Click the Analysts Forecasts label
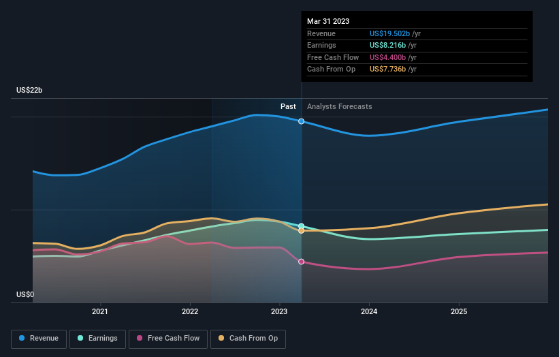 [x=339, y=107]
